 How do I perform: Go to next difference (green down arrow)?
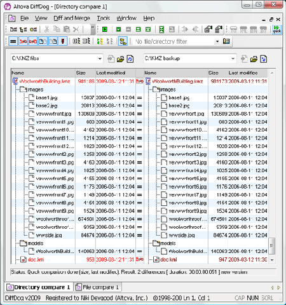(118, 29)
